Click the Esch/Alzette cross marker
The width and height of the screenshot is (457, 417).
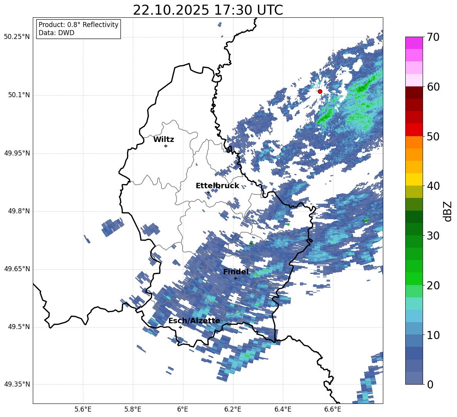180,327
